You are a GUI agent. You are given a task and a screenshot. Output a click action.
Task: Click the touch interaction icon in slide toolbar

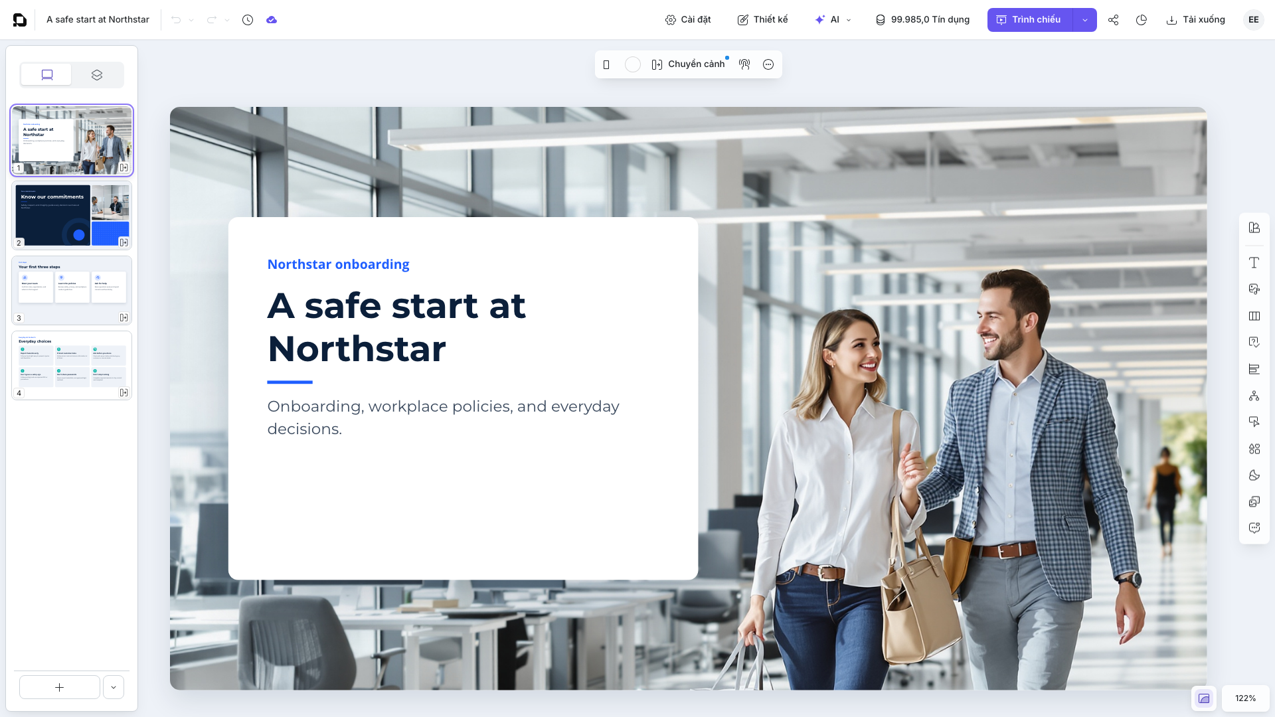pyautogui.click(x=744, y=64)
